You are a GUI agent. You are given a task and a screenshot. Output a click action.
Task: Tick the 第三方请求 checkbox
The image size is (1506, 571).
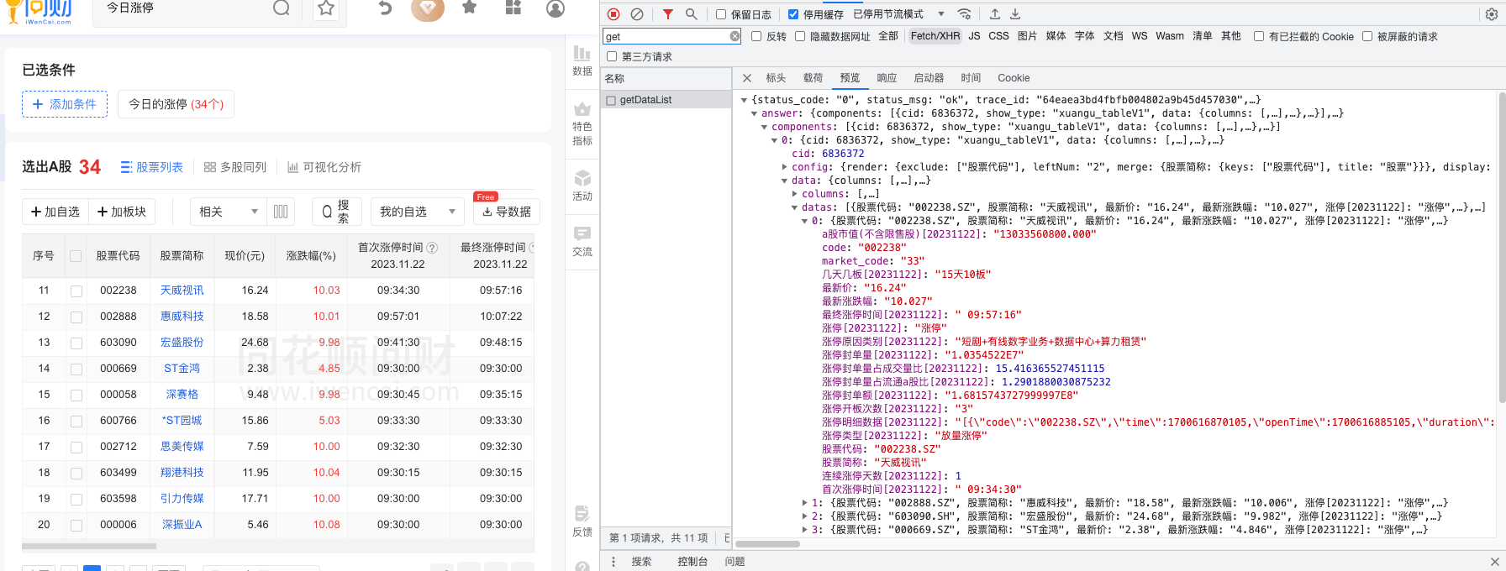click(612, 56)
